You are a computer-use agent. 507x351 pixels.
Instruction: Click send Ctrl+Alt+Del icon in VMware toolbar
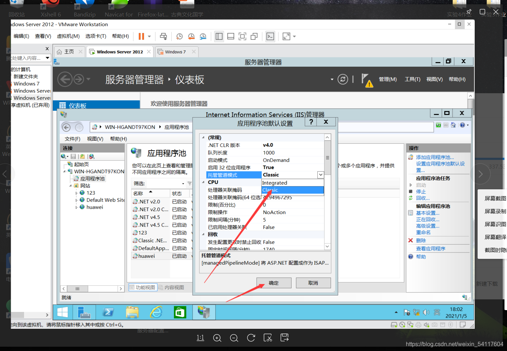click(164, 37)
